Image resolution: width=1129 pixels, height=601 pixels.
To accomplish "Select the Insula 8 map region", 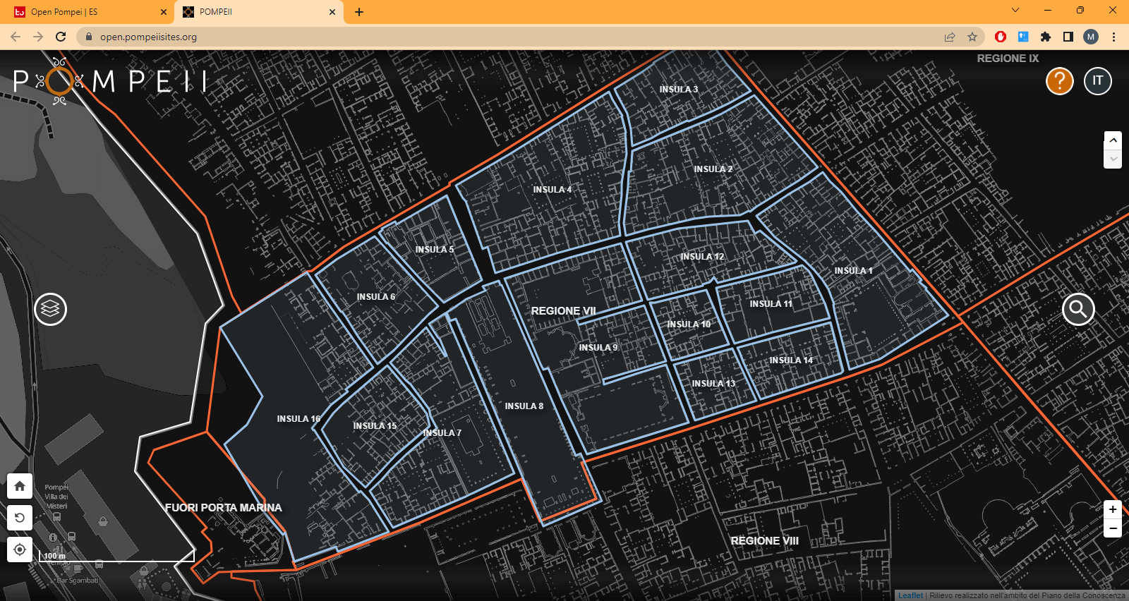I will tap(524, 406).
